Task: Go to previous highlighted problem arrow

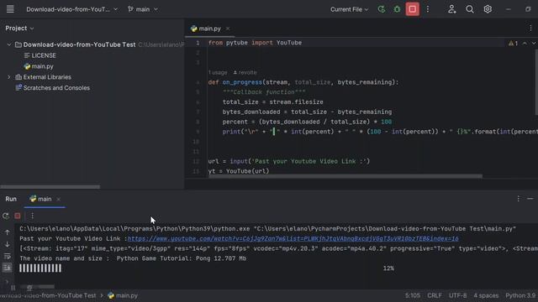Action: (x=525, y=44)
